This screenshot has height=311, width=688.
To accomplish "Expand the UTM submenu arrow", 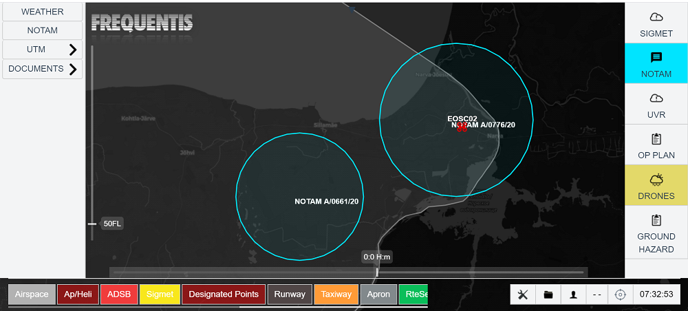I will point(73,50).
